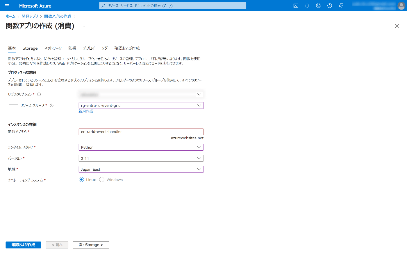Click the .azurewebsites.net suffix text
The height and width of the screenshot is (254, 407).
pyautogui.click(x=187, y=138)
